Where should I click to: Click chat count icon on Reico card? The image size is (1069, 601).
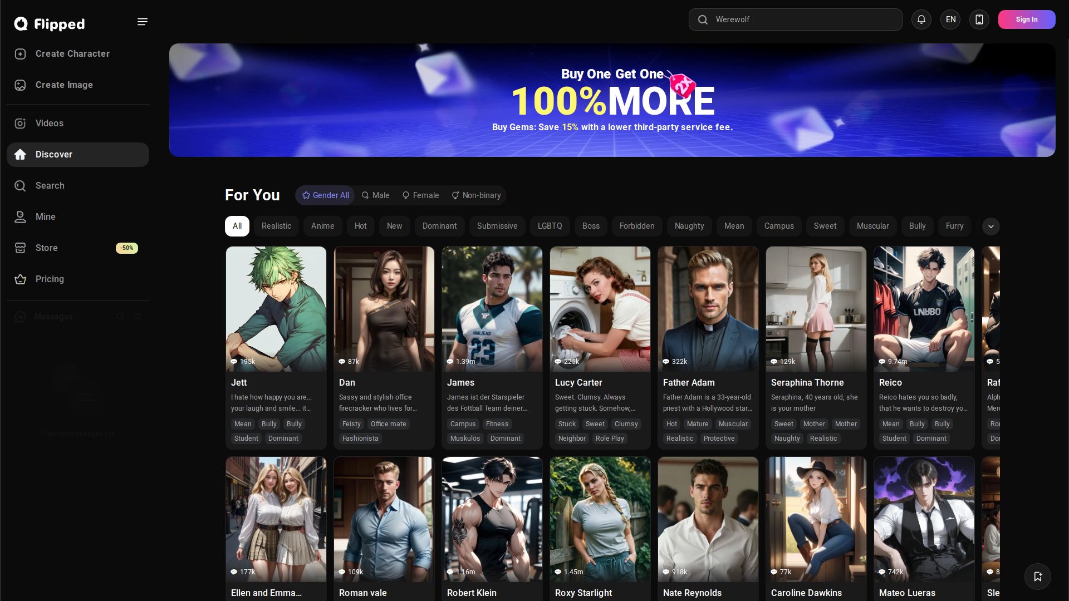click(882, 362)
